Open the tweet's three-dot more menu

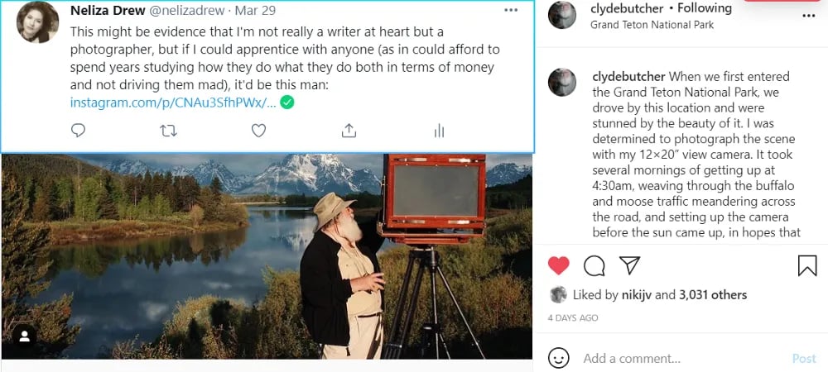tap(511, 10)
